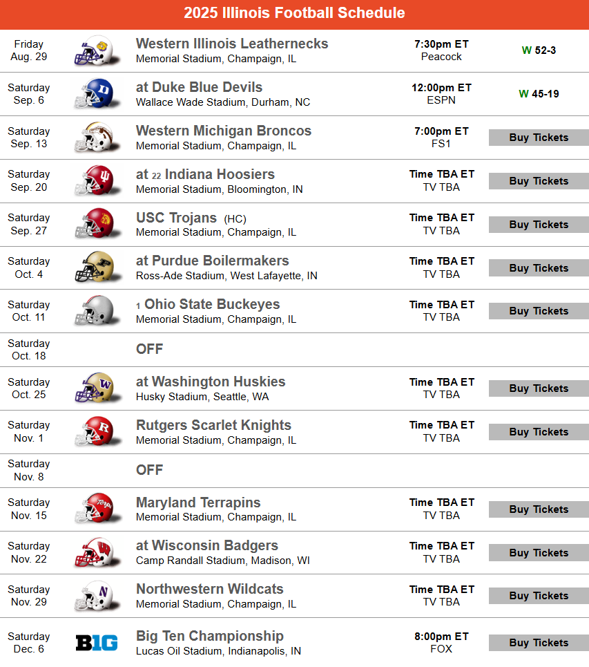Buy tickets for the Maryland Terrapins game

pos(539,509)
